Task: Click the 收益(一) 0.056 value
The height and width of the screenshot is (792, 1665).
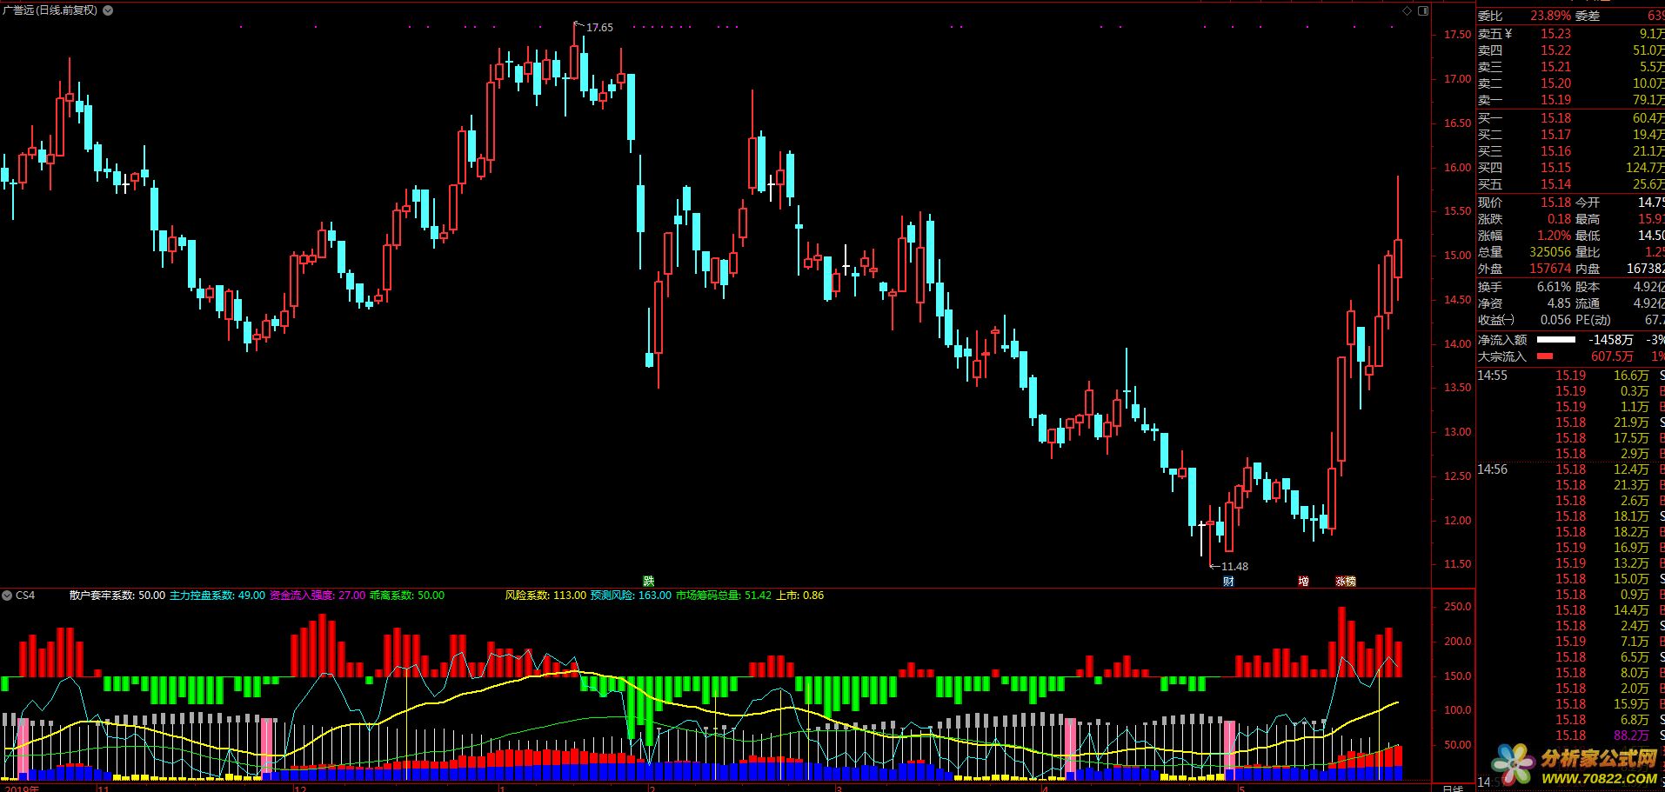Action: pyautogui.click(x=1555, y=320)
